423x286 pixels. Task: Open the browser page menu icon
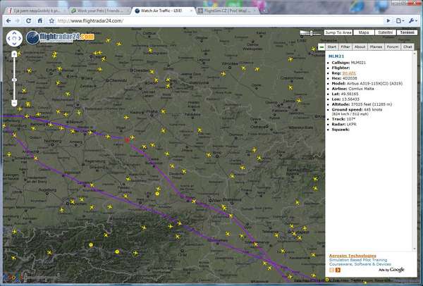pyautogui.click(x=400, y=20)
